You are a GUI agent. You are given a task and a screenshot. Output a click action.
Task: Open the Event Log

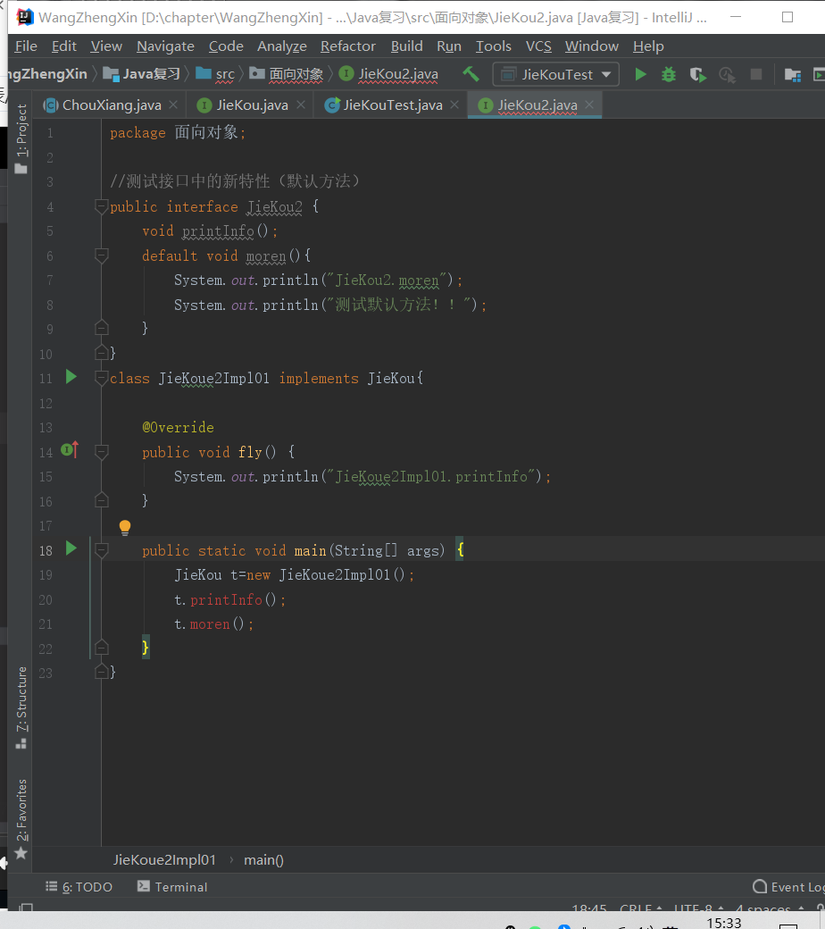788,887
